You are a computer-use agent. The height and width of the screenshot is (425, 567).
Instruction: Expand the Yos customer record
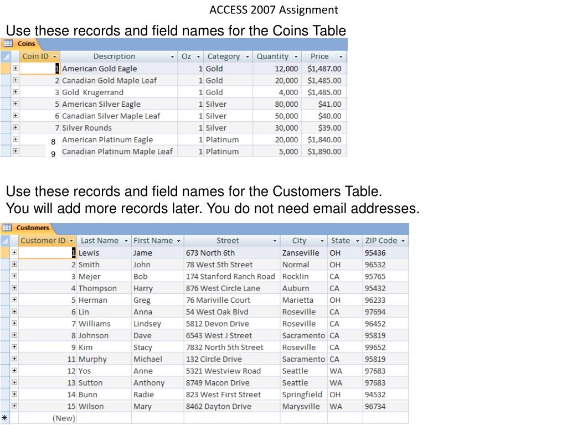click(x=14, y=370)
